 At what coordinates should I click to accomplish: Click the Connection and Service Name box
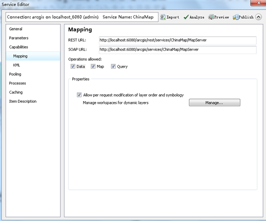[82, 17]
